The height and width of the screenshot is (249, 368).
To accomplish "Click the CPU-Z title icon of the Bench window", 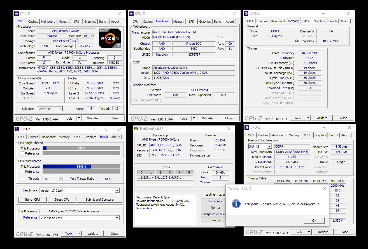I will pyautogui.click(x=17, y=129).
